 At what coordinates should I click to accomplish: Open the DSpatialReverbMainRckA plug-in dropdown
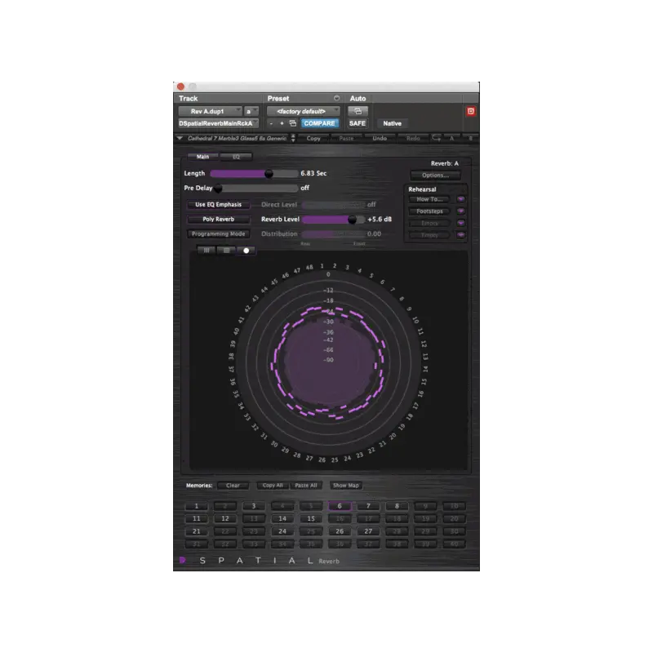tap(218, 123)
